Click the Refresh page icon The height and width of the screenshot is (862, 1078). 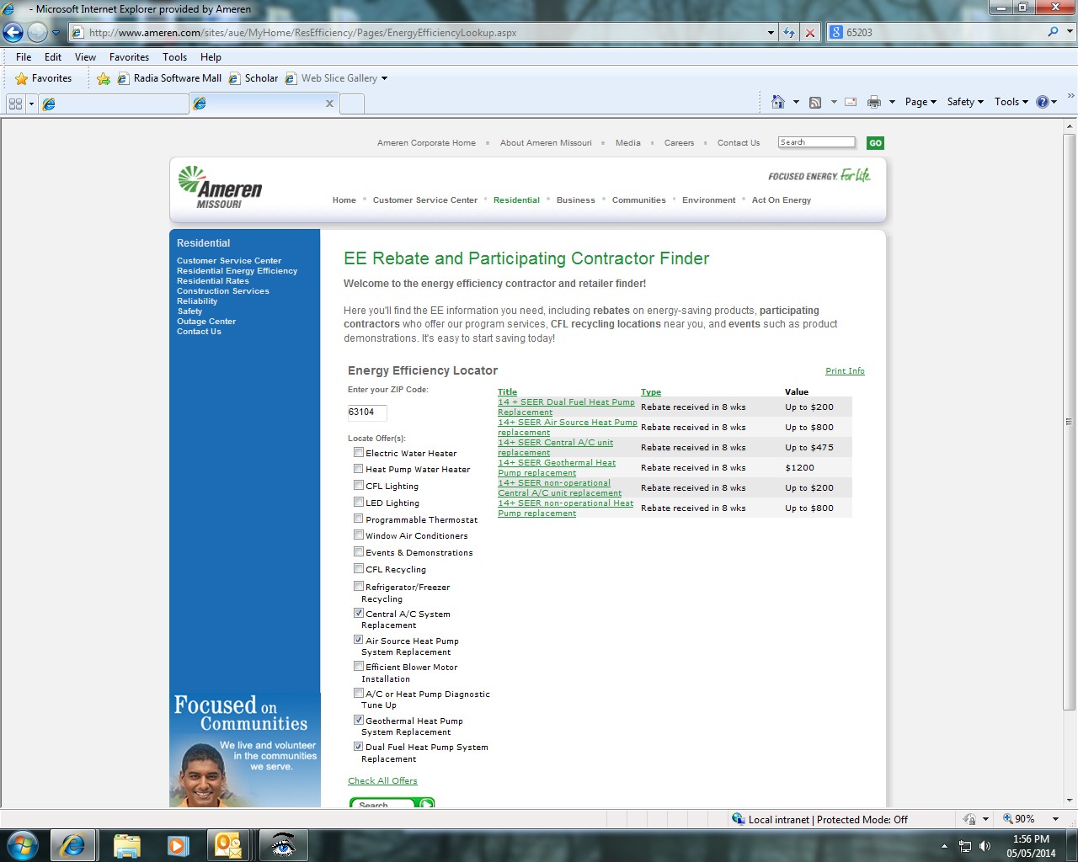(x=789, y=33)
